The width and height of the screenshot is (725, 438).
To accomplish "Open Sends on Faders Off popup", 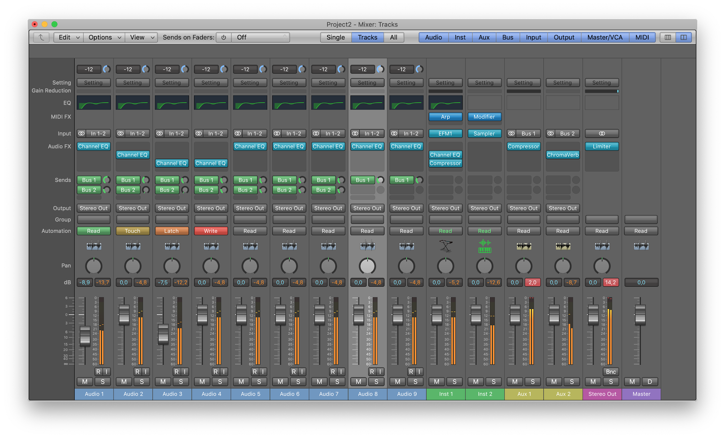I will pyautogui.click(x=261, y=37).
